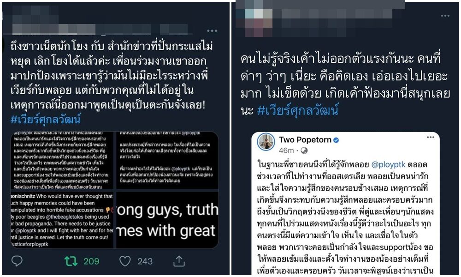Like the tweet with 243 likes
The height and width of the screenshot is (277, 461).
tap(125, 261)
